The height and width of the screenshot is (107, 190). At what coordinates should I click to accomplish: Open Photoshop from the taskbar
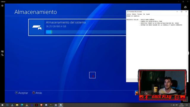[7, 105]
